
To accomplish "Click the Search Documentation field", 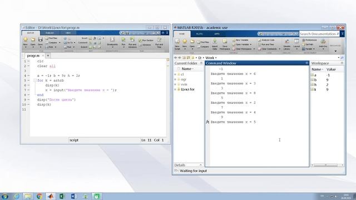I will pos(319,34).
